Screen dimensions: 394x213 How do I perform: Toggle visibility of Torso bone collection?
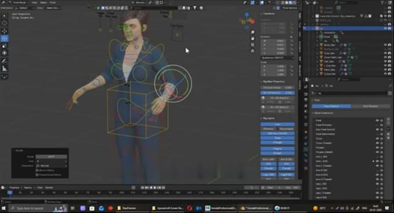pyautogui.click(x=377, y=139)
